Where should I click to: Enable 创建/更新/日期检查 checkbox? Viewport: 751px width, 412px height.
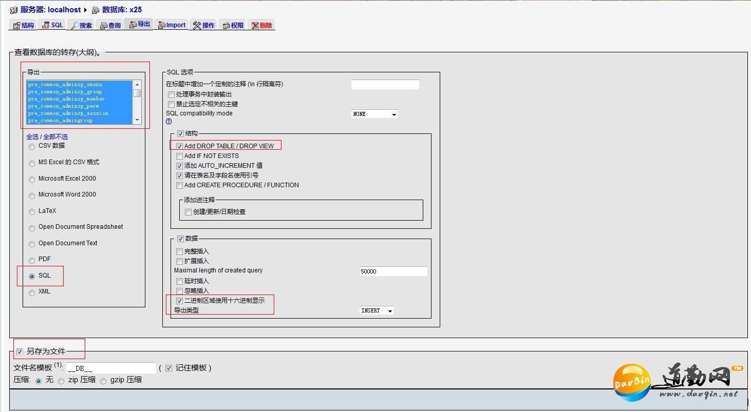pos(188,212)
